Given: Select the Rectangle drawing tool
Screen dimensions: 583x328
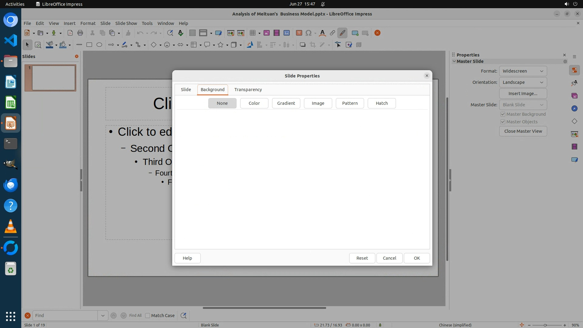Looking at the screenshot, I should pyautogui.click(x=89, y=45).
